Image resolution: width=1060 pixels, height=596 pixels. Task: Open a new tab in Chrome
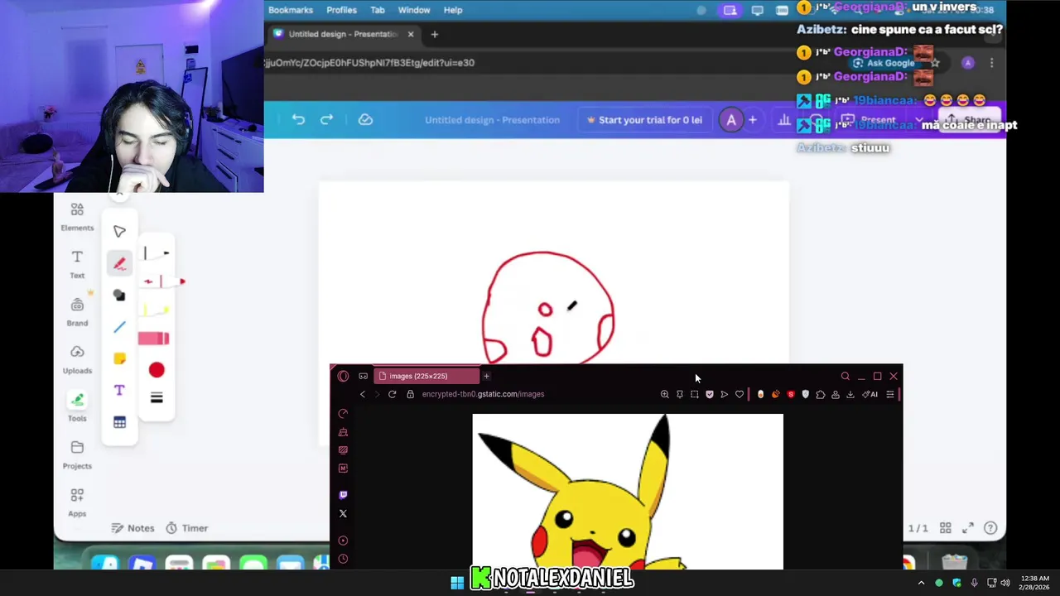point(435,34)
